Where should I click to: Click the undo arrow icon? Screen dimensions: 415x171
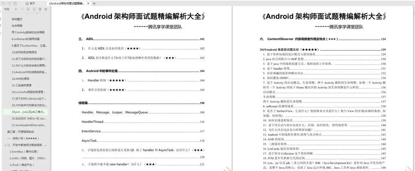(3, 3)
